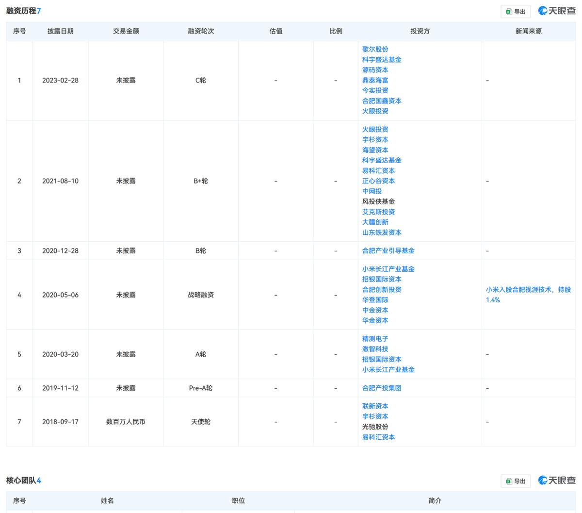Open investor 源码资本

tap(375, 70)
